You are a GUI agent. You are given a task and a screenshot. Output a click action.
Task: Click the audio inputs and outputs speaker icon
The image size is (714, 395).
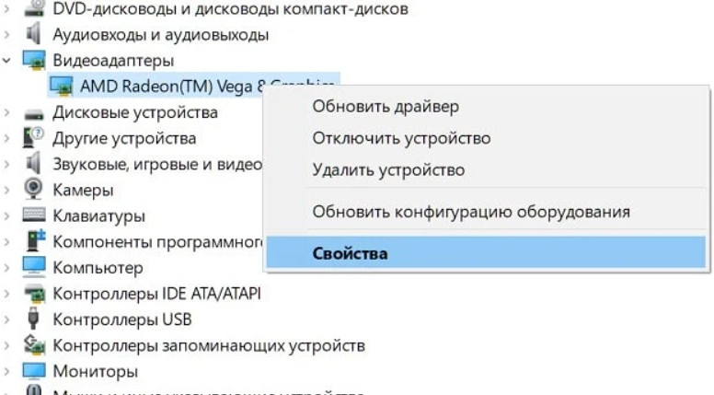[34, 35]
